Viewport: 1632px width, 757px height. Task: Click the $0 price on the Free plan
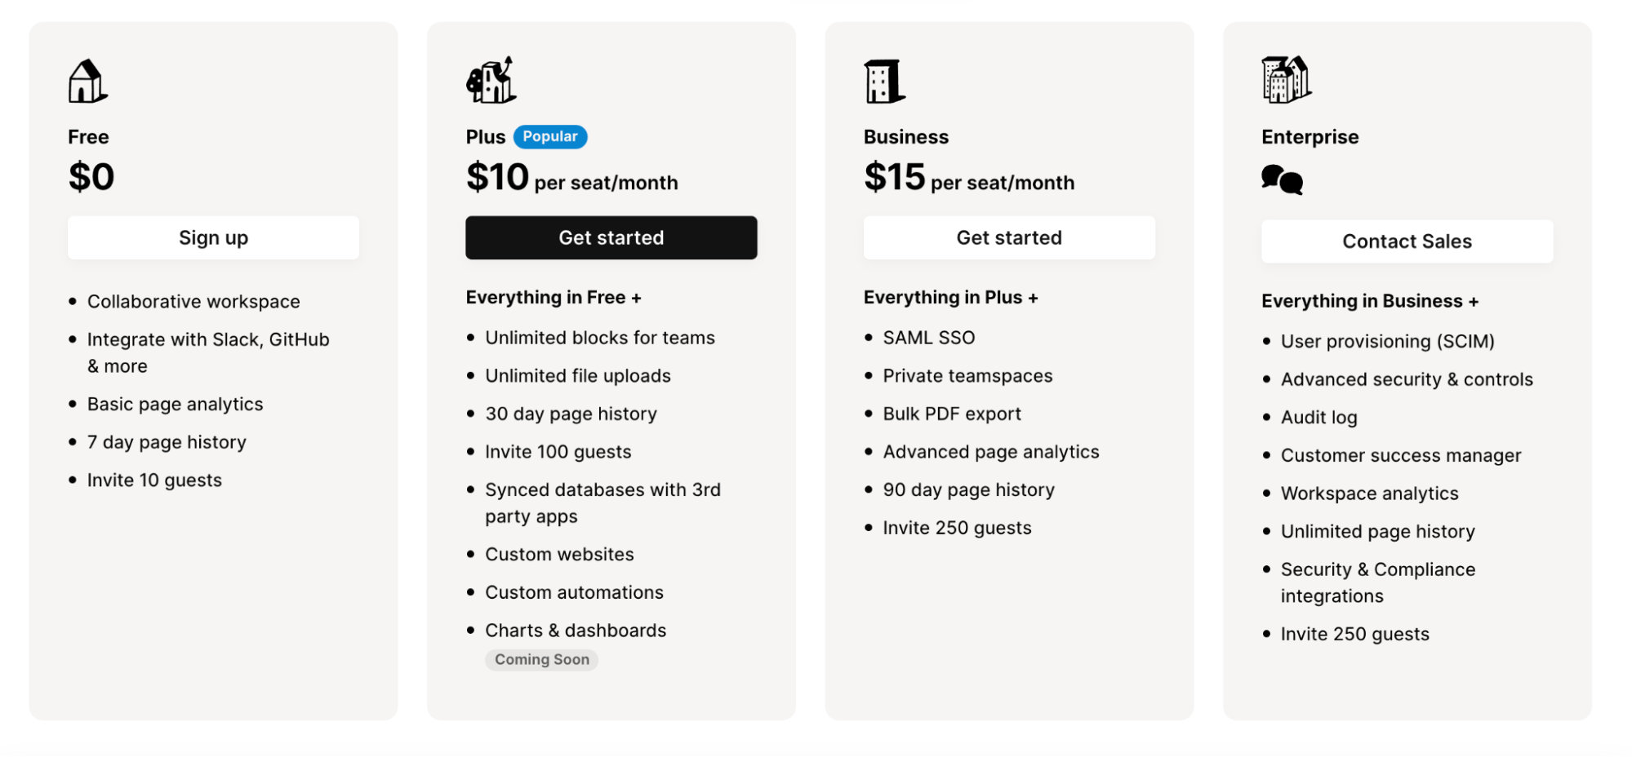pos(91,175)
